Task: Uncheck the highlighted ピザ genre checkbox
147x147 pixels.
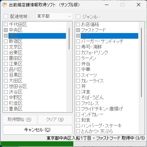Action: (78, 36)
